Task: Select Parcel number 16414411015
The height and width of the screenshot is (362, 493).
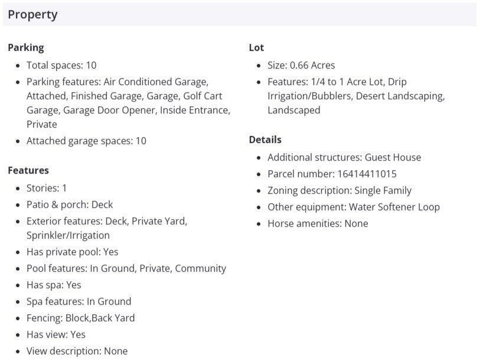Action: pyautogui.click(x=332, y=174)
